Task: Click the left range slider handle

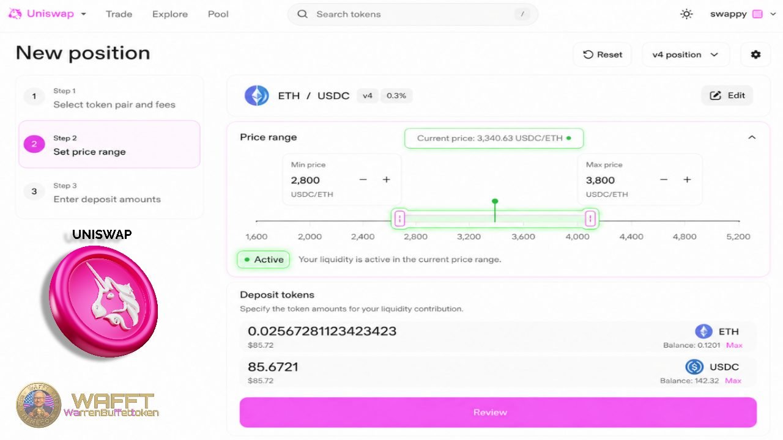Action: pos(399,218)
